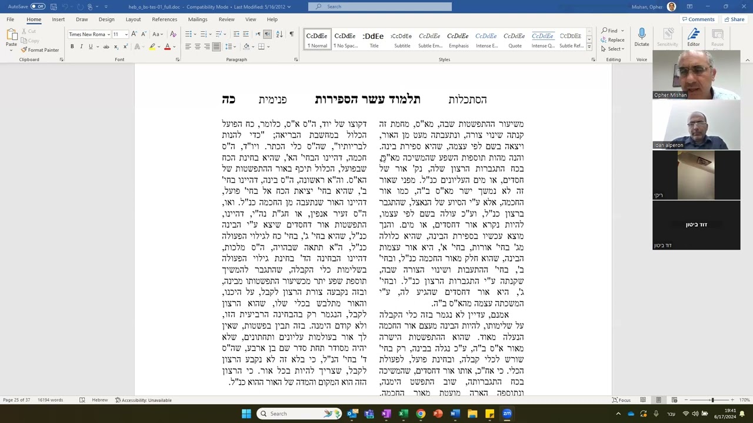This screenshot has height=423, width=753.
Task: Open the font size dropdown
Action: point(125,34)
